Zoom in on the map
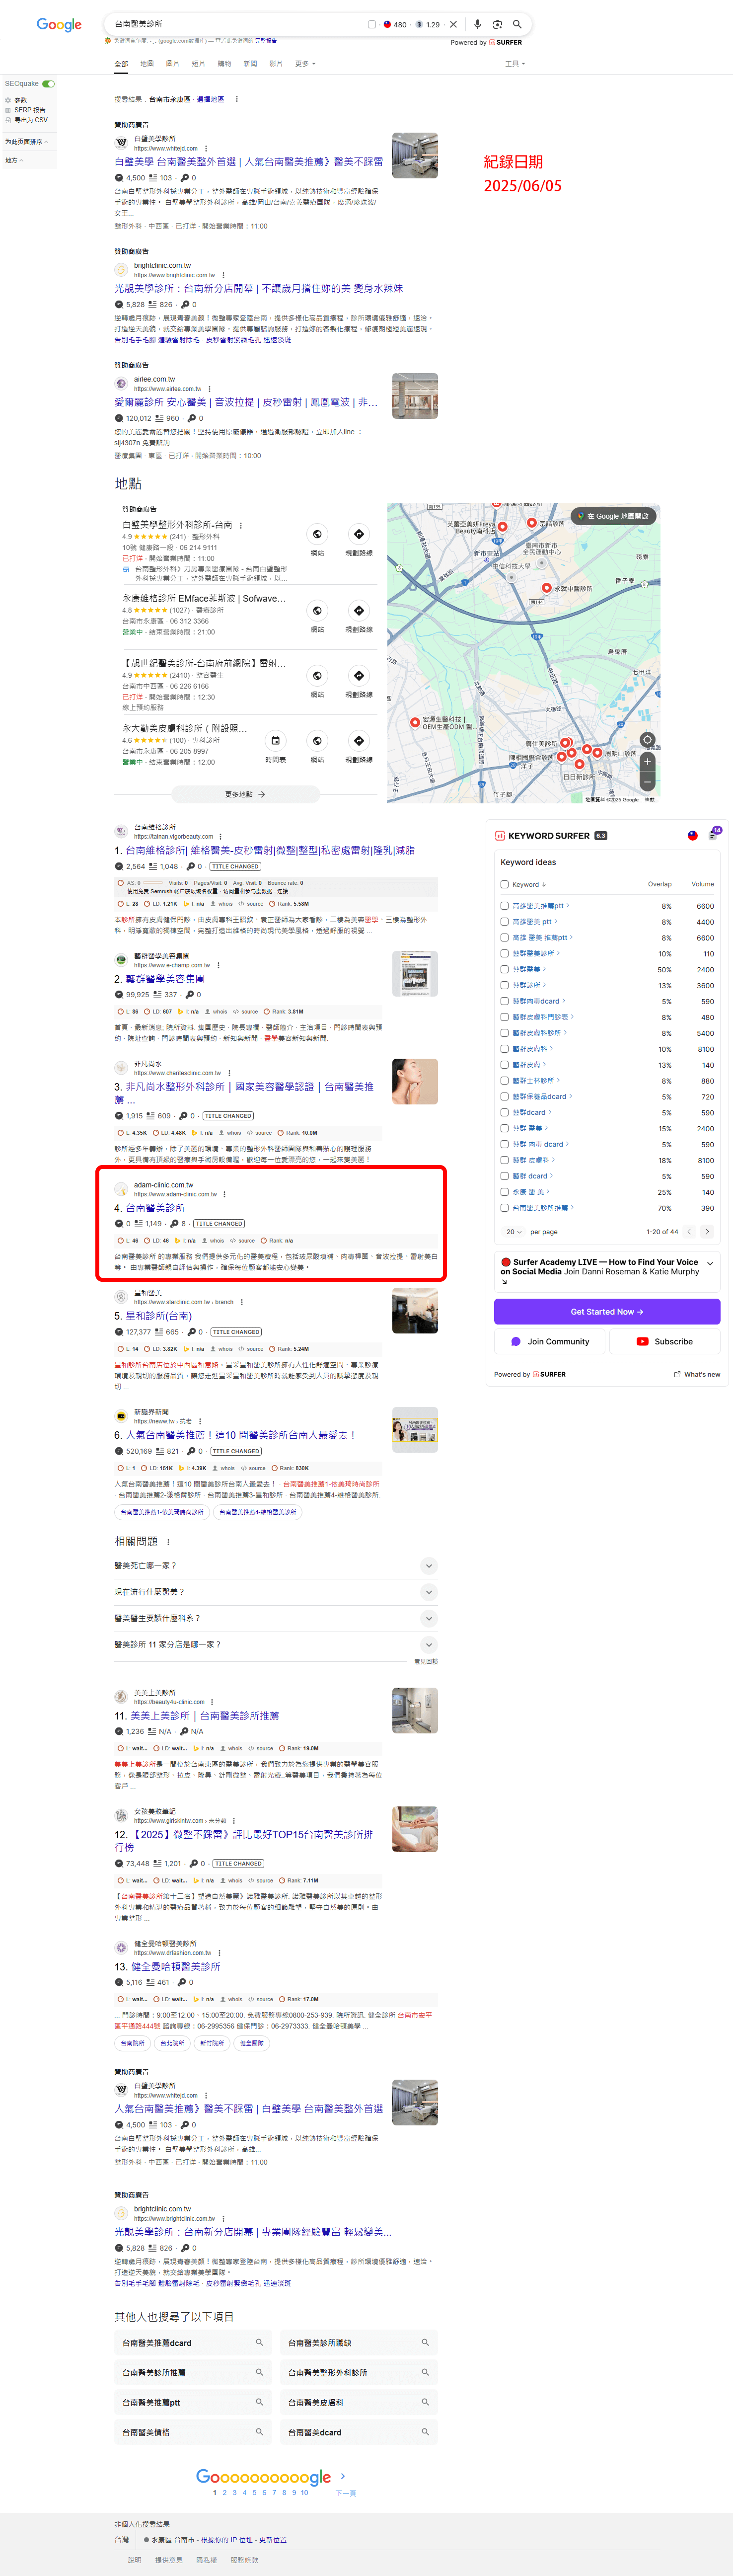Image resolution: width=733 pixels, height=2576 pixels. 647,762
